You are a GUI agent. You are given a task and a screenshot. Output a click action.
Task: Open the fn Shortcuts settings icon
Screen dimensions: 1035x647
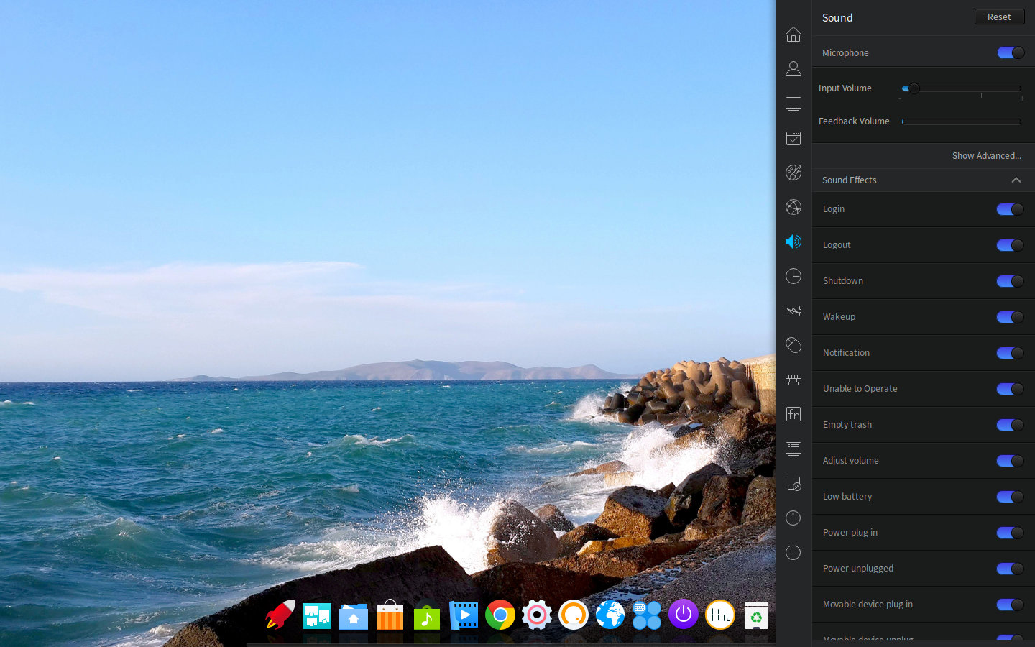click(793, 414)
